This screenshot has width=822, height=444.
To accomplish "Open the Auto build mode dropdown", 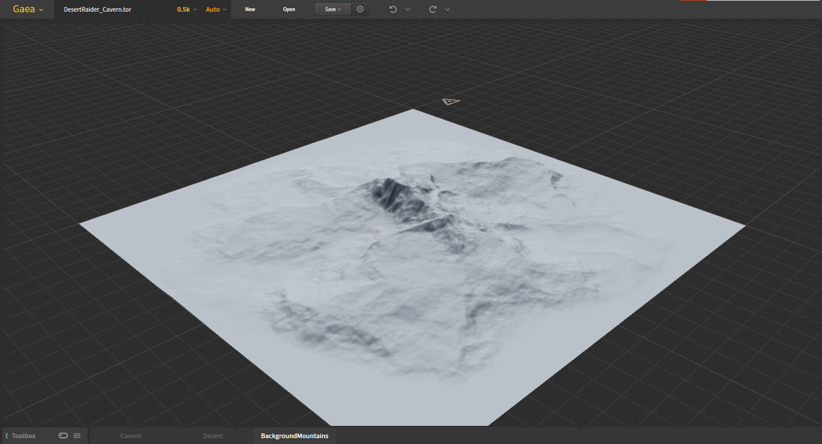I will click(214, 9).
